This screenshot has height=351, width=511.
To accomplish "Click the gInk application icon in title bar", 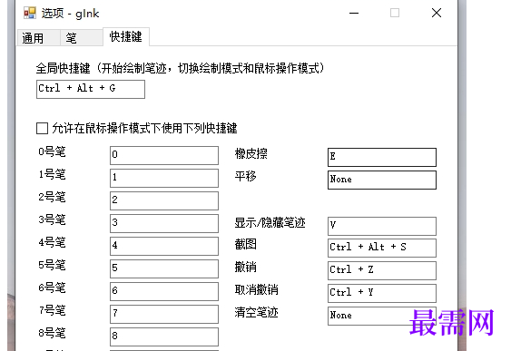I will pos(30,13).
